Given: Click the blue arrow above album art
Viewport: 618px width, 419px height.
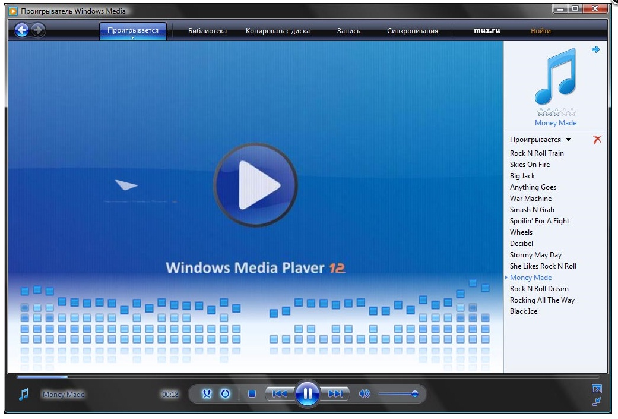Looking at the screenshot, I should [595, 49].
